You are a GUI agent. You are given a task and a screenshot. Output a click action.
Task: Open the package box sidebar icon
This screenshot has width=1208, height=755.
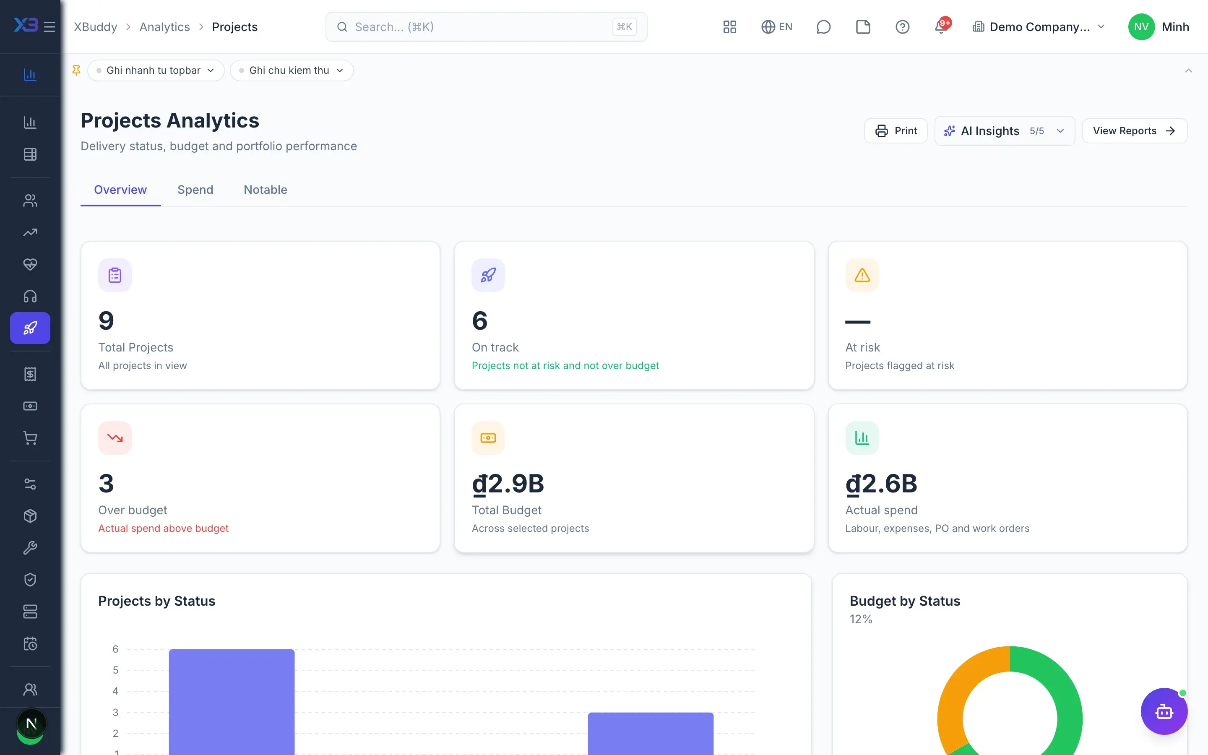point(30,516)
